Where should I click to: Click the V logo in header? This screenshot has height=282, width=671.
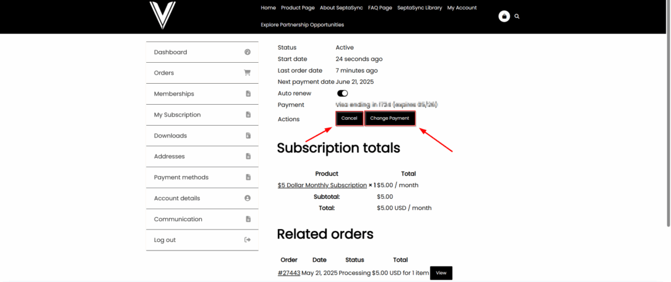tap(161, 16)
